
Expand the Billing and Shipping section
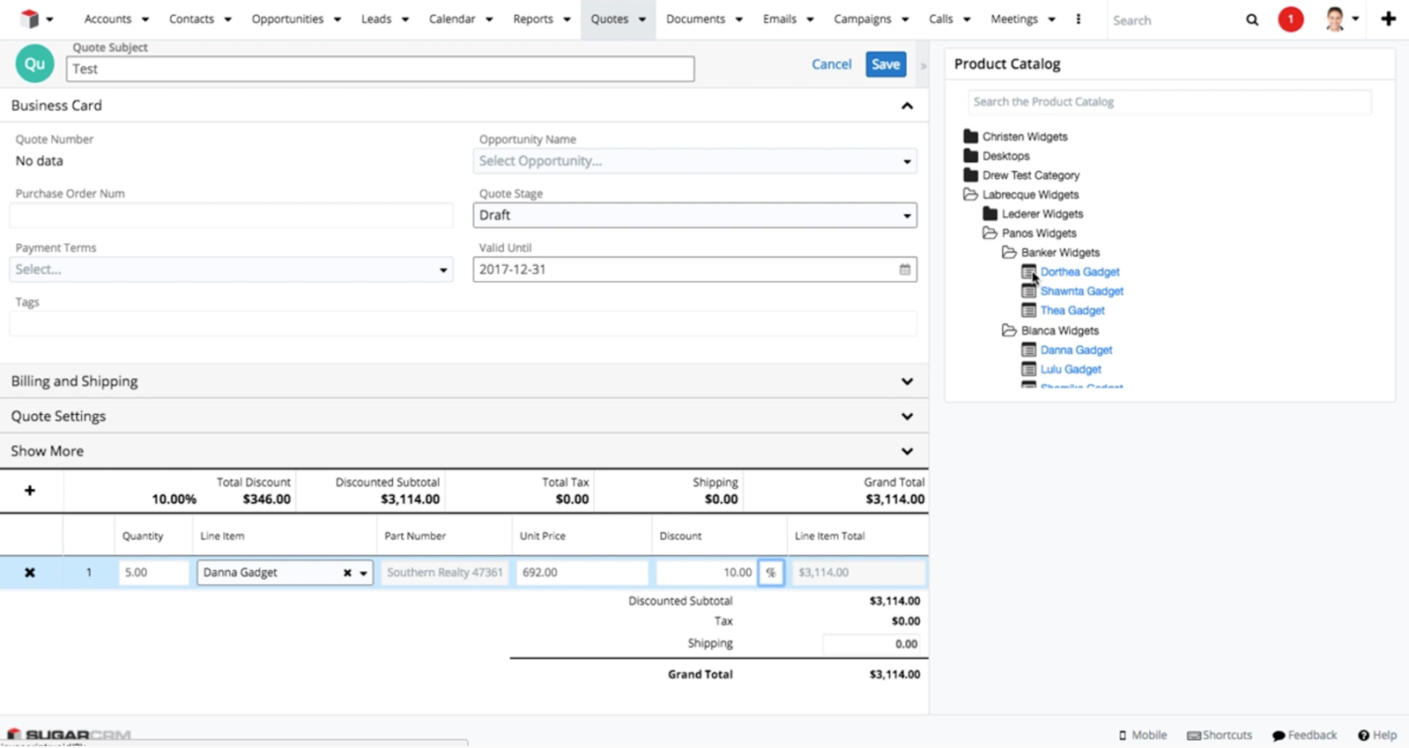[x=907, y=381]
